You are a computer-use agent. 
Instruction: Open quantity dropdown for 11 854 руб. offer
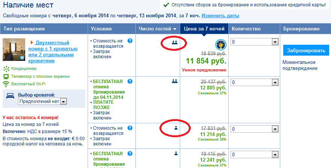pyautogui.click(x=255, y=42)
